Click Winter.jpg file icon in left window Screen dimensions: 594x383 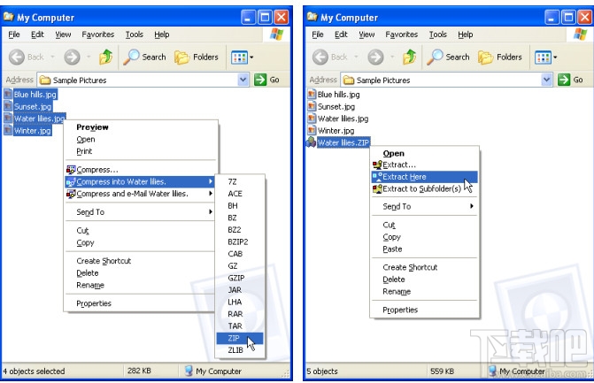[x=8, y=130]
